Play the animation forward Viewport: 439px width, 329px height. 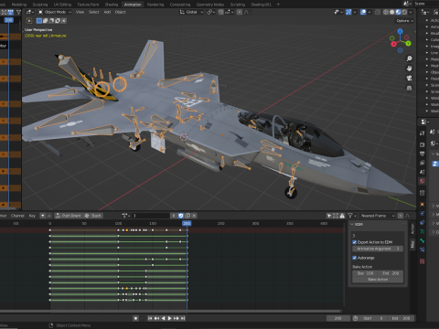(x=169, y=318)
